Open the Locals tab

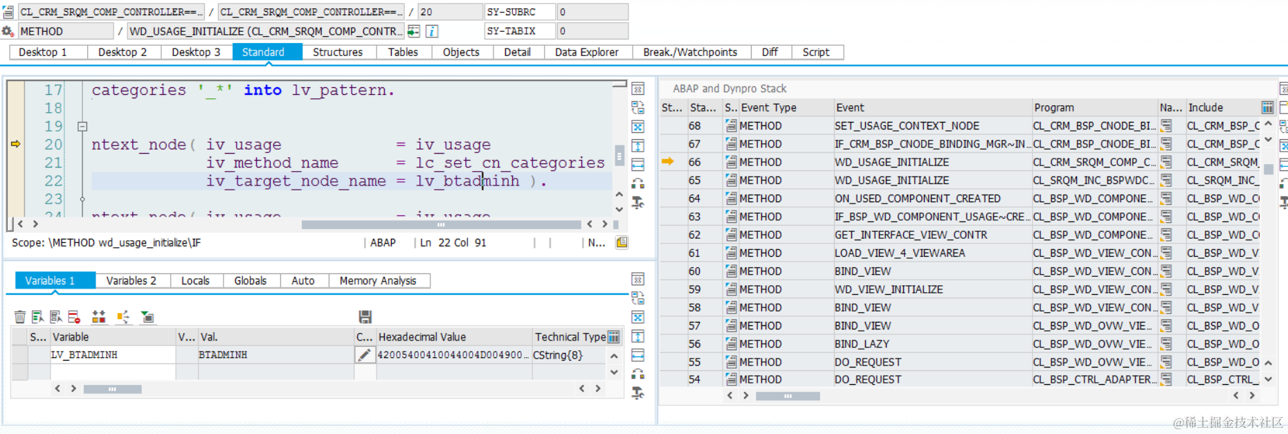(195, 280)
